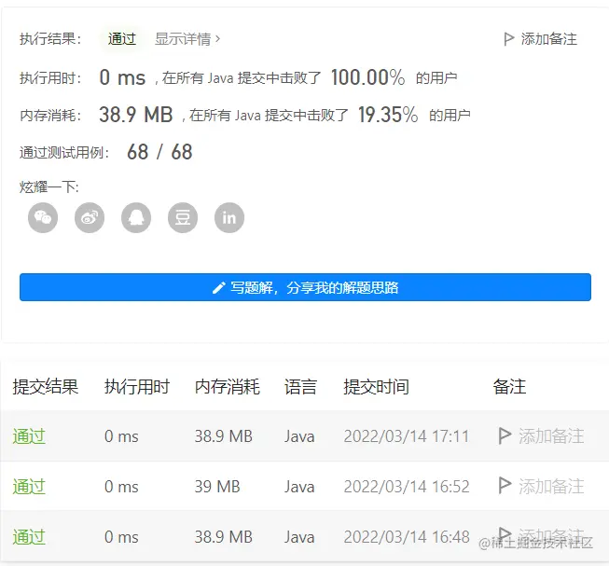Click the 19.35% memory percentile value
Screen dimensions: 609x566
point(388,115)
